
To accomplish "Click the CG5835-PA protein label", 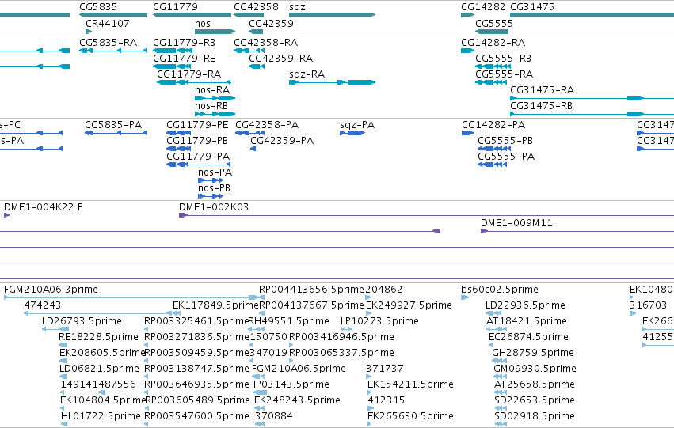I will (113, 125).
